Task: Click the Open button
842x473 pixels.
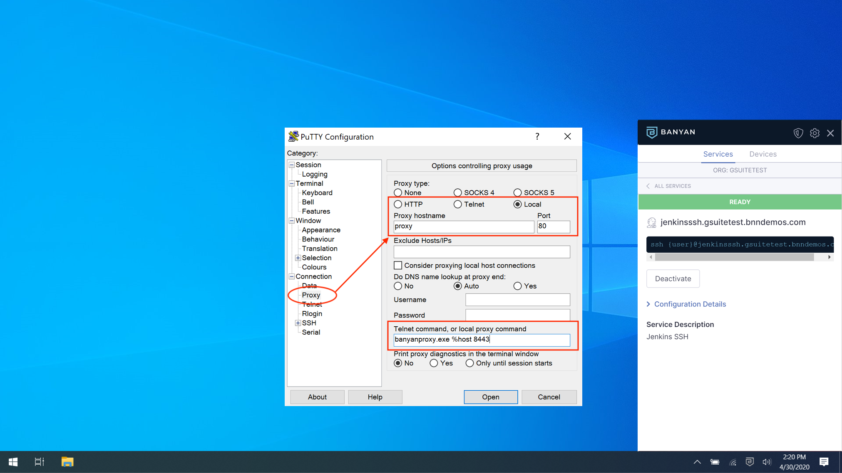Action: pos(491,397)
